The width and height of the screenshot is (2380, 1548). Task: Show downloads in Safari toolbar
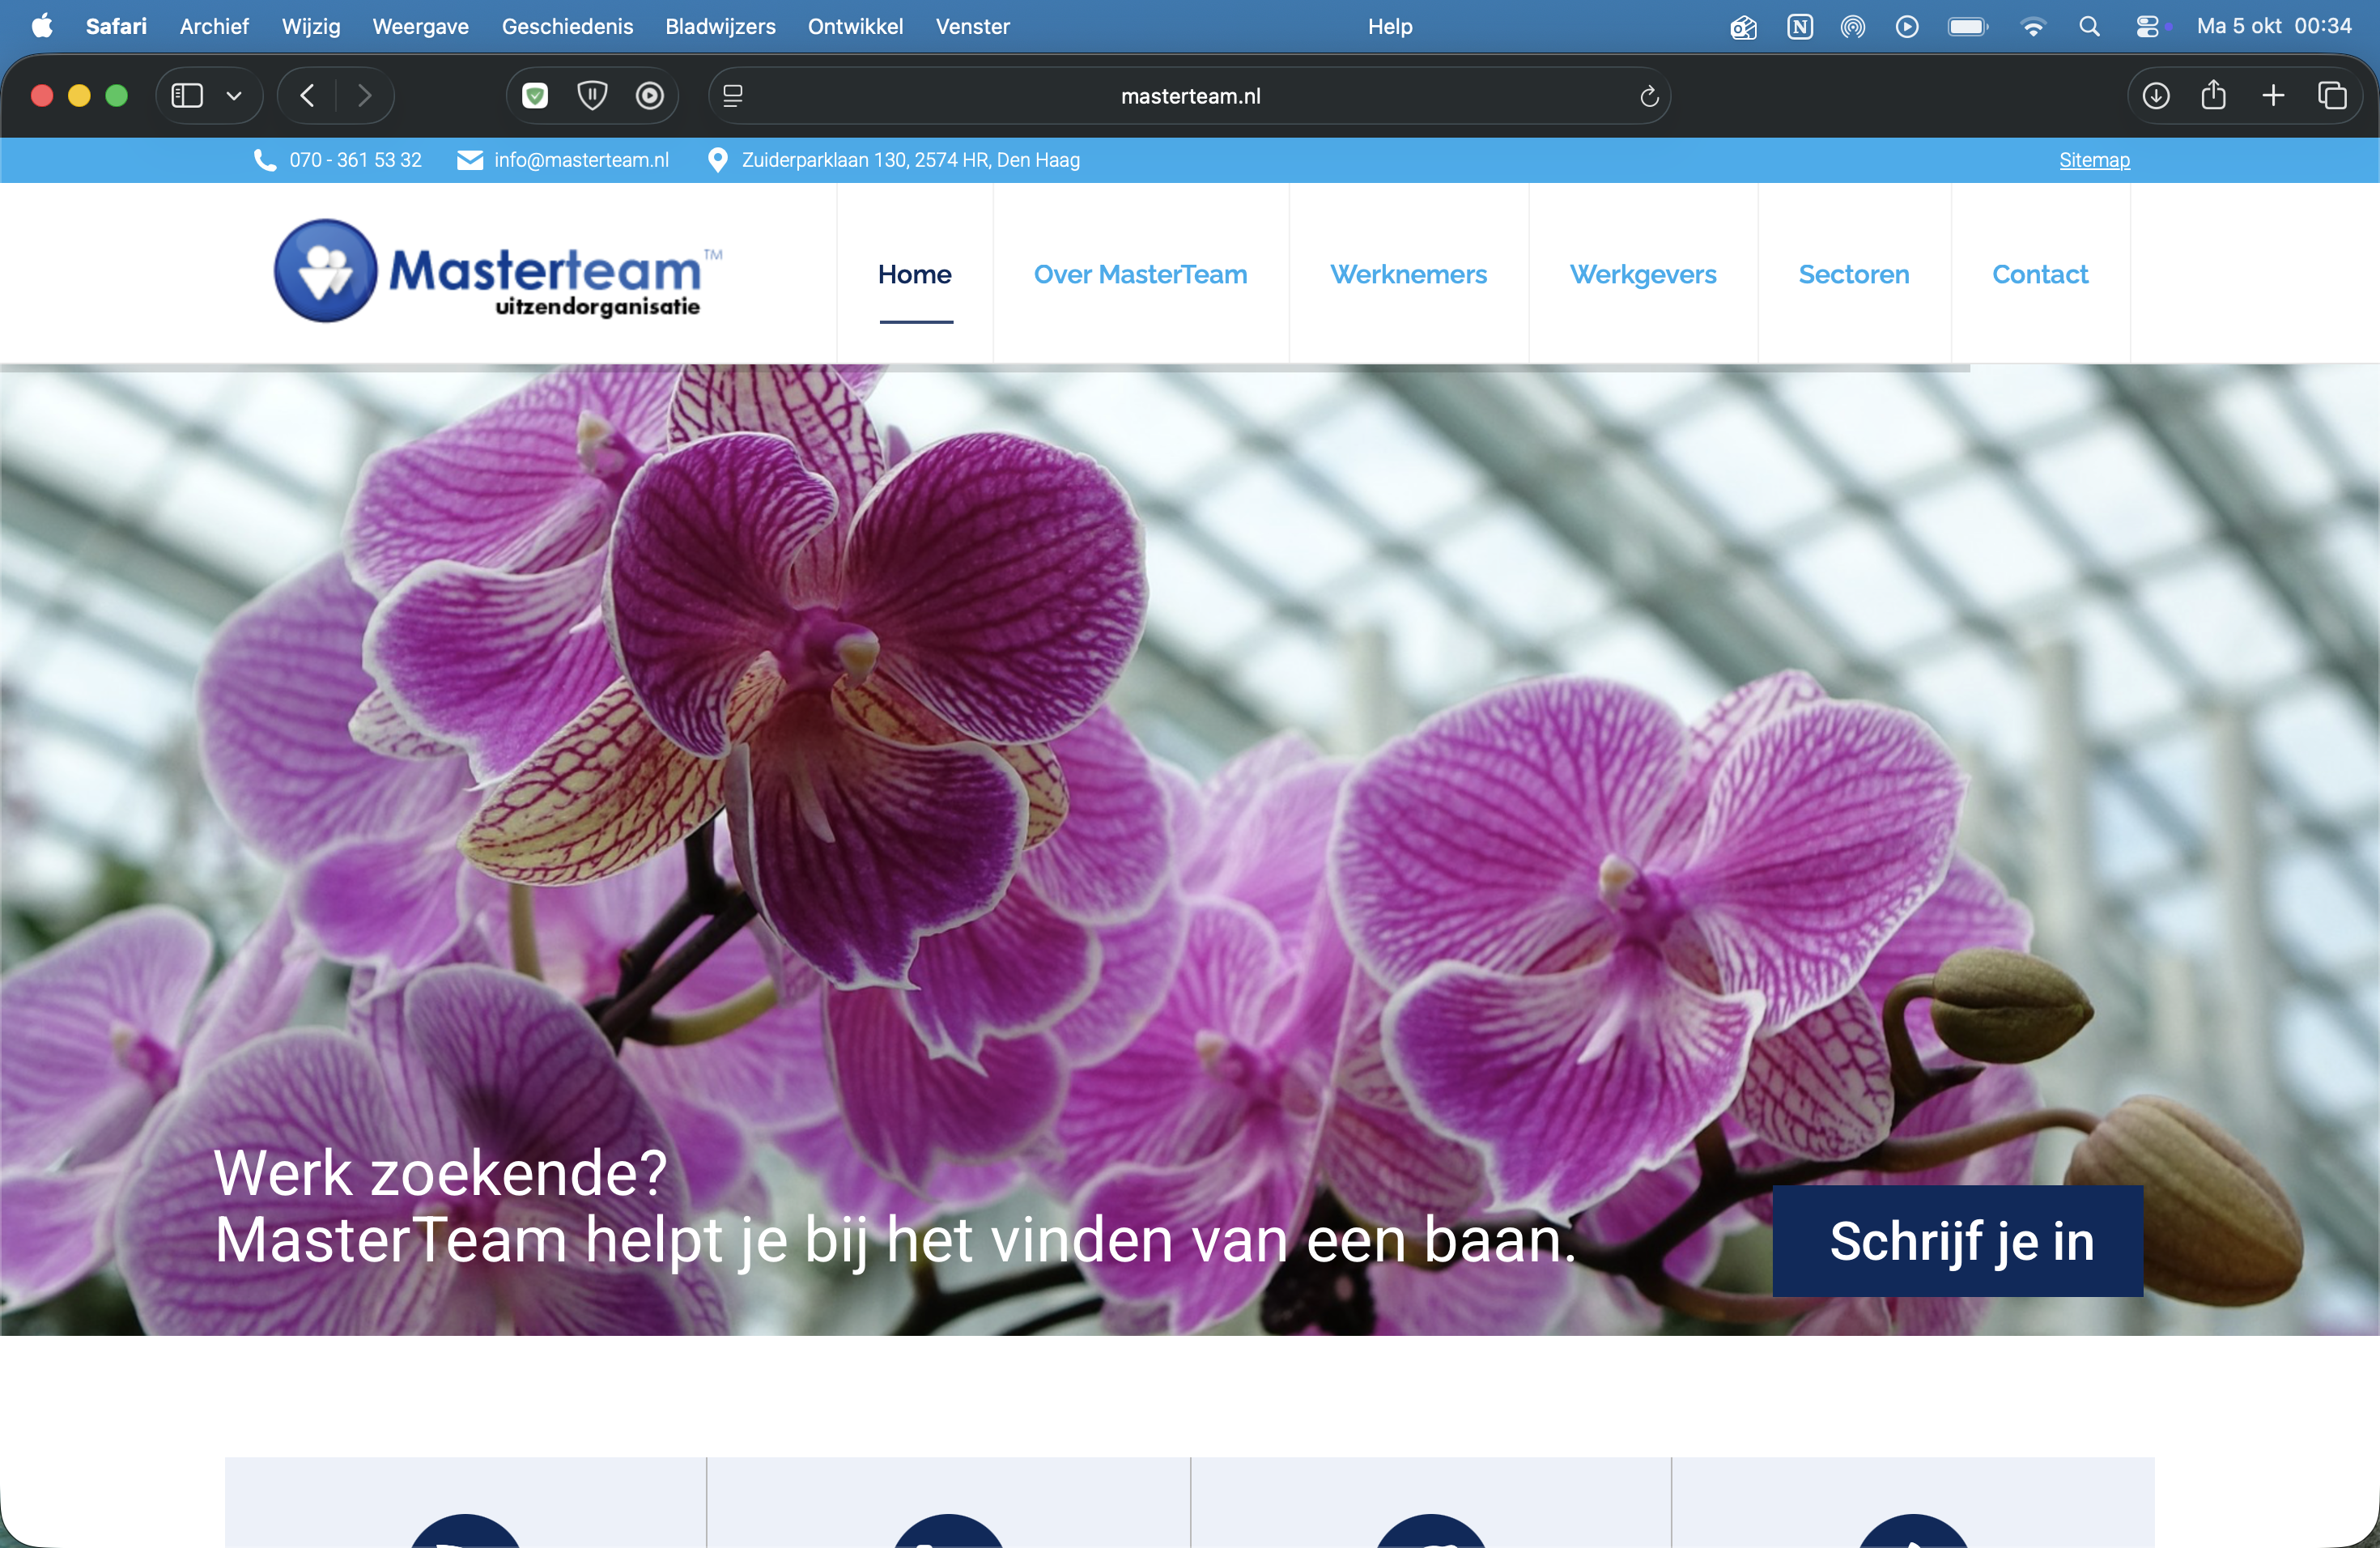click(2156, 96)
